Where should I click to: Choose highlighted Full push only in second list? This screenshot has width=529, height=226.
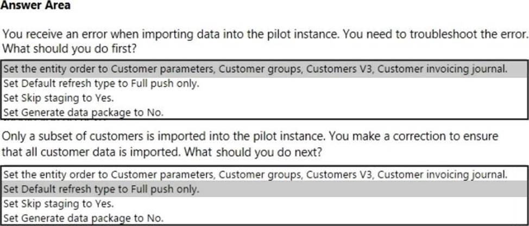[x=102, y=189]
